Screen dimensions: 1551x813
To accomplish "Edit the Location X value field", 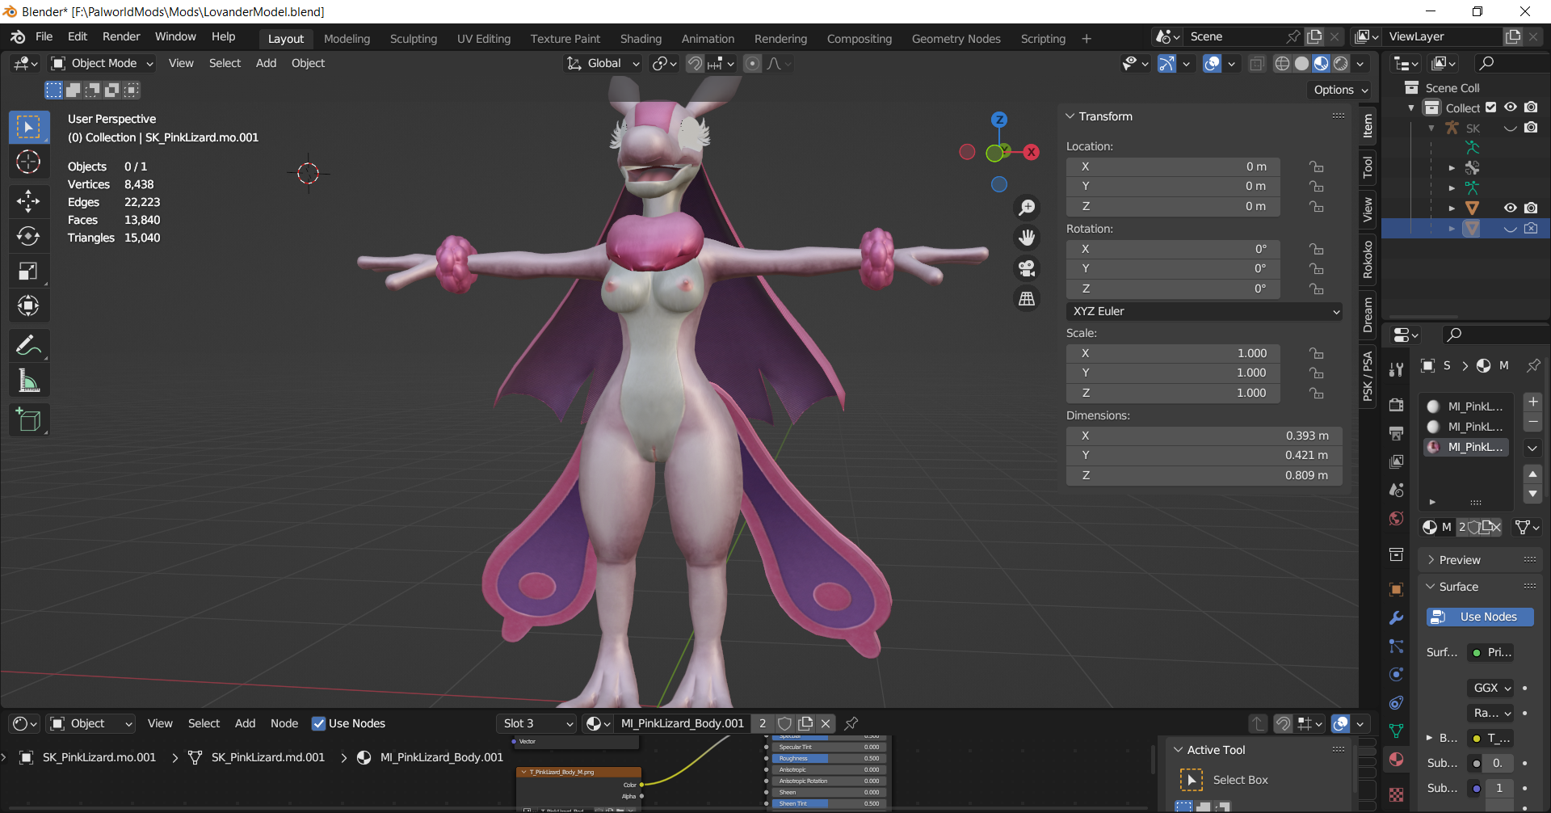I will click(x=1173, y=166).
